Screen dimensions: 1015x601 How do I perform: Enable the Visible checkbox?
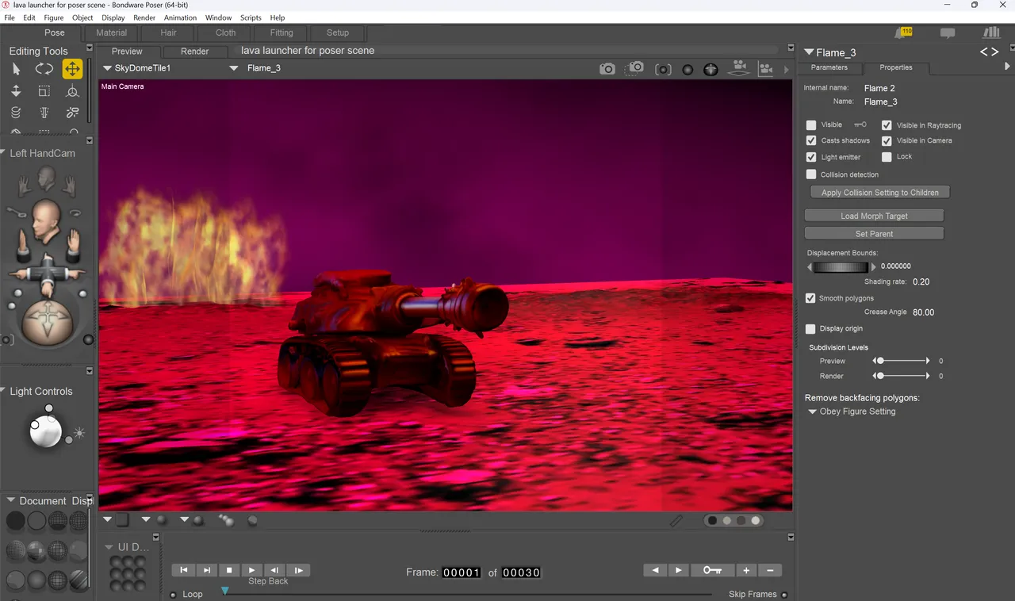click(x=811, y=125)
